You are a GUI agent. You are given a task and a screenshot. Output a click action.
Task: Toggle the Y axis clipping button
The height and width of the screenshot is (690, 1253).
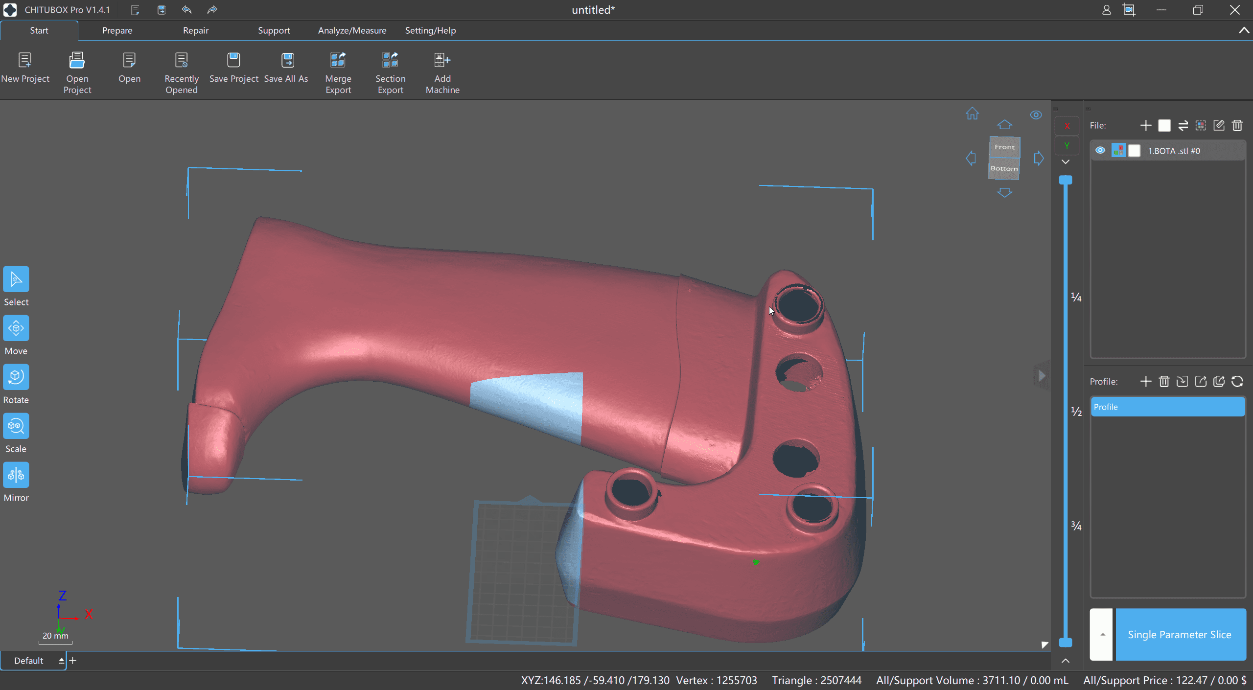pyautogui.click(x=1067, y=146)
